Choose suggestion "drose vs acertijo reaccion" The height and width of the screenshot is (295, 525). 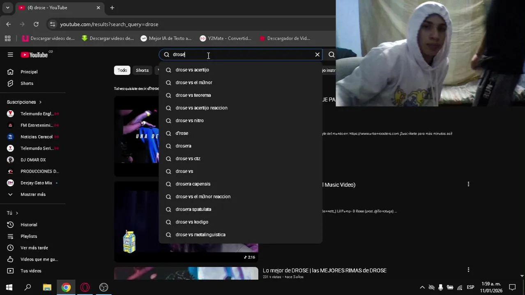(240, 108)
